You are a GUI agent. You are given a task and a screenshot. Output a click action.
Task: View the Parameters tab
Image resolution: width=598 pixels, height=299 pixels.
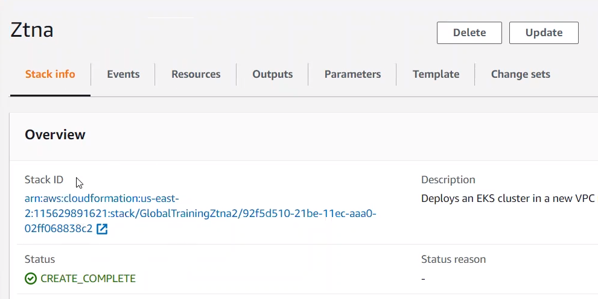pos(352,75)
